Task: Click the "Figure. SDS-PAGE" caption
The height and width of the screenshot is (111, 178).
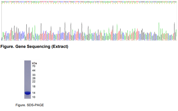Action: pyautogui.click(x=30, y=105)
